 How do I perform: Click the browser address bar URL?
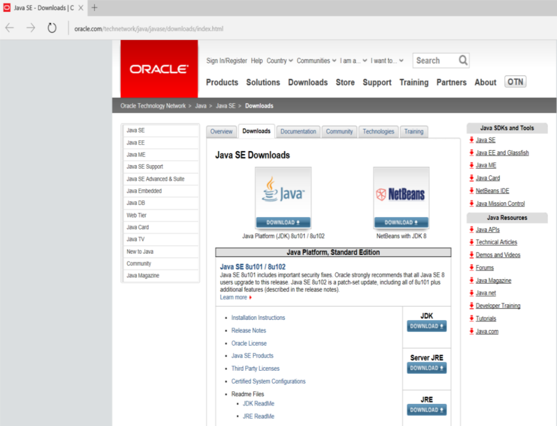coord(149,29)
